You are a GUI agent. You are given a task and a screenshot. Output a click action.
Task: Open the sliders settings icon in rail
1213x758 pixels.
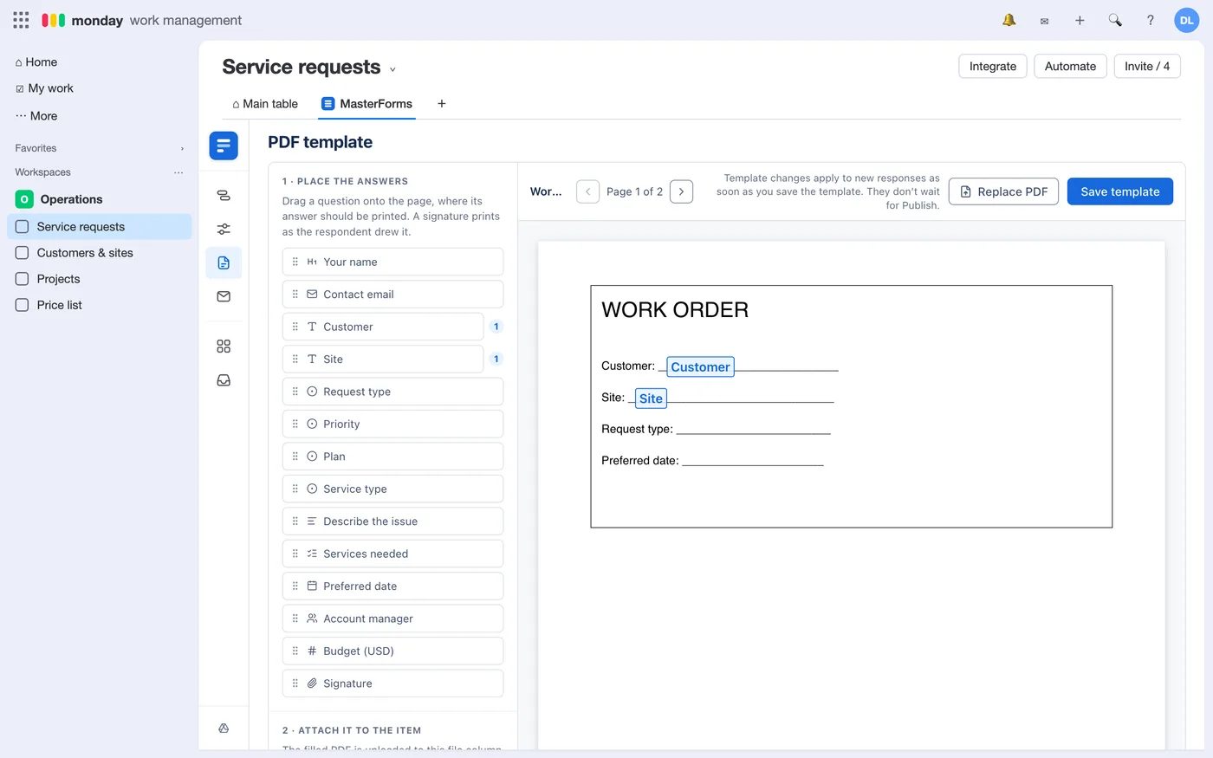(224, 229)
